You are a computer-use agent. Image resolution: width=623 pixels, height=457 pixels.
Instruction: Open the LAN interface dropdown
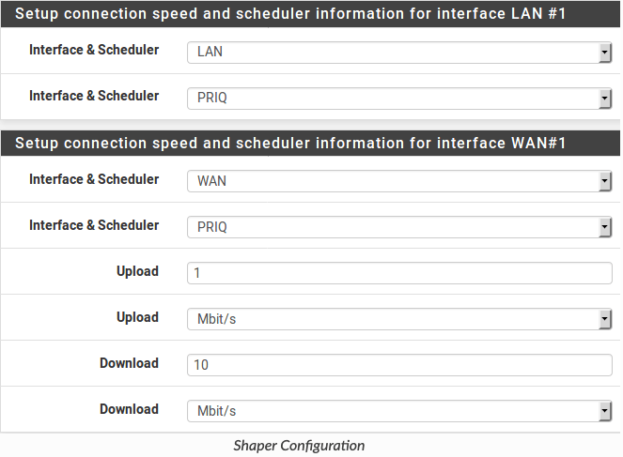click(x=399, y=52)
